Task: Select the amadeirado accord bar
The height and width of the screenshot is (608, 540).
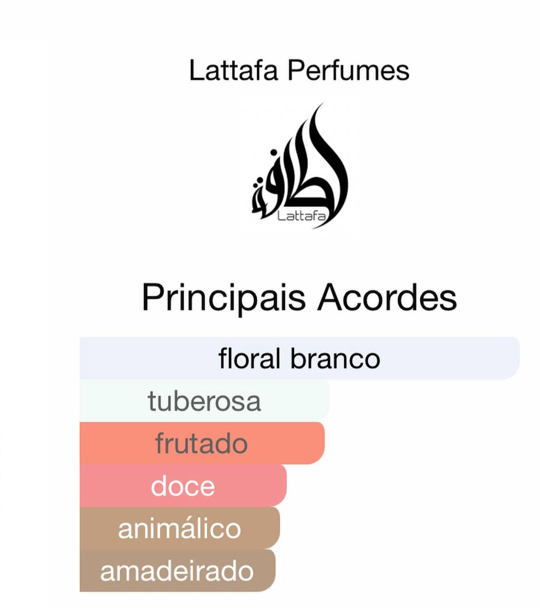Action: click(177, 571)
